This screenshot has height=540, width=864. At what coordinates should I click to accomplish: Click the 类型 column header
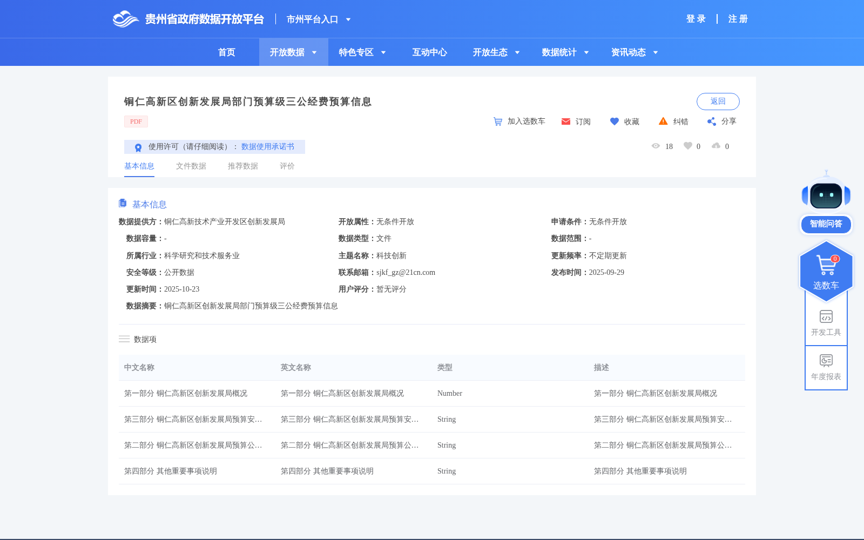pyautogui.click(x=445, y=368)
